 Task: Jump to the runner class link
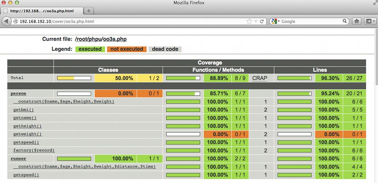click(18, 159)
